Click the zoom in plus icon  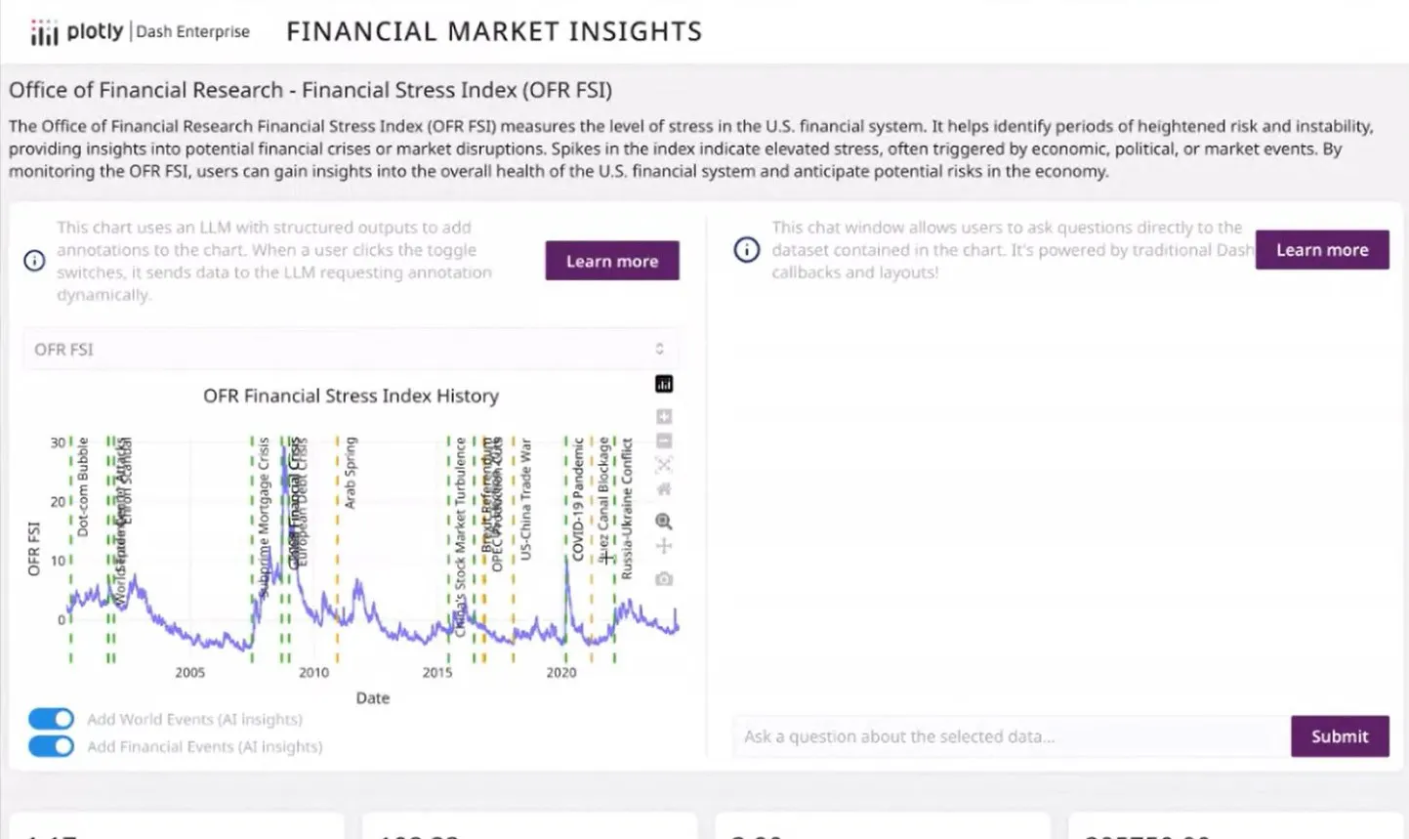tap(664, 417)
